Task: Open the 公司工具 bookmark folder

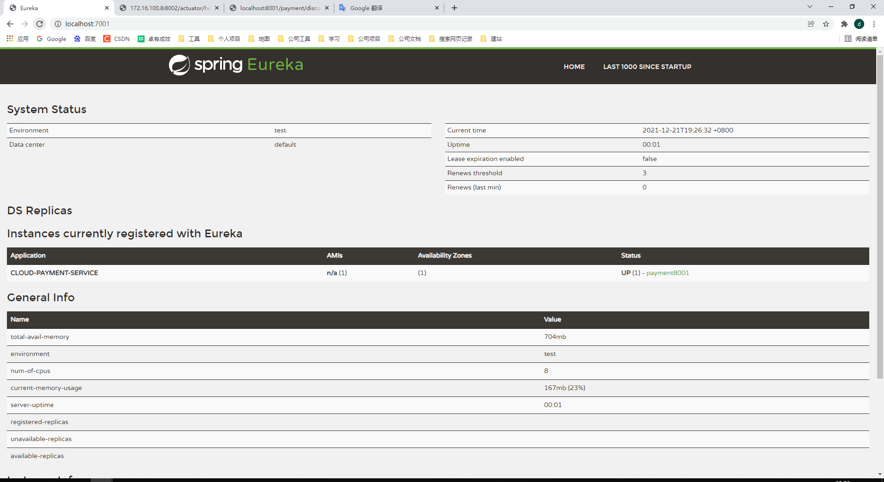Action: (x=294, y=39)
